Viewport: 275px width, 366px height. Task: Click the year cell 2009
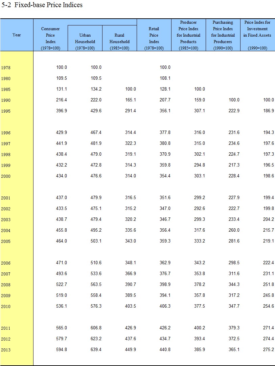click(6, 295)
